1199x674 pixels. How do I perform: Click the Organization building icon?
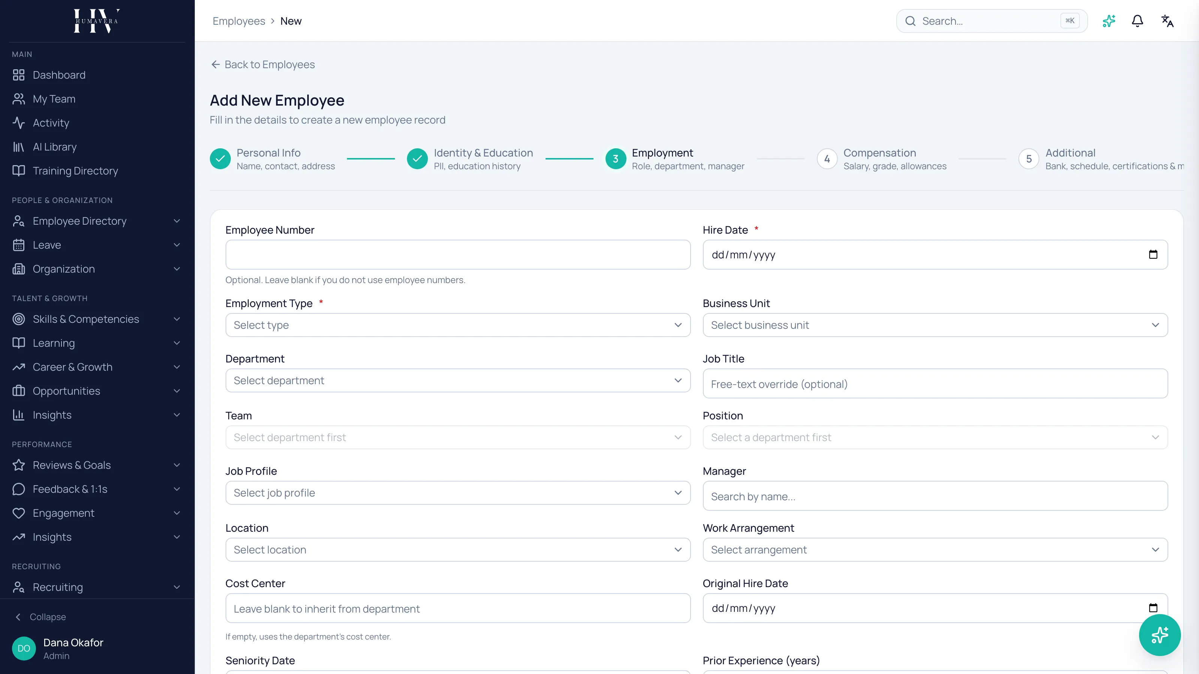pos(19,269)
